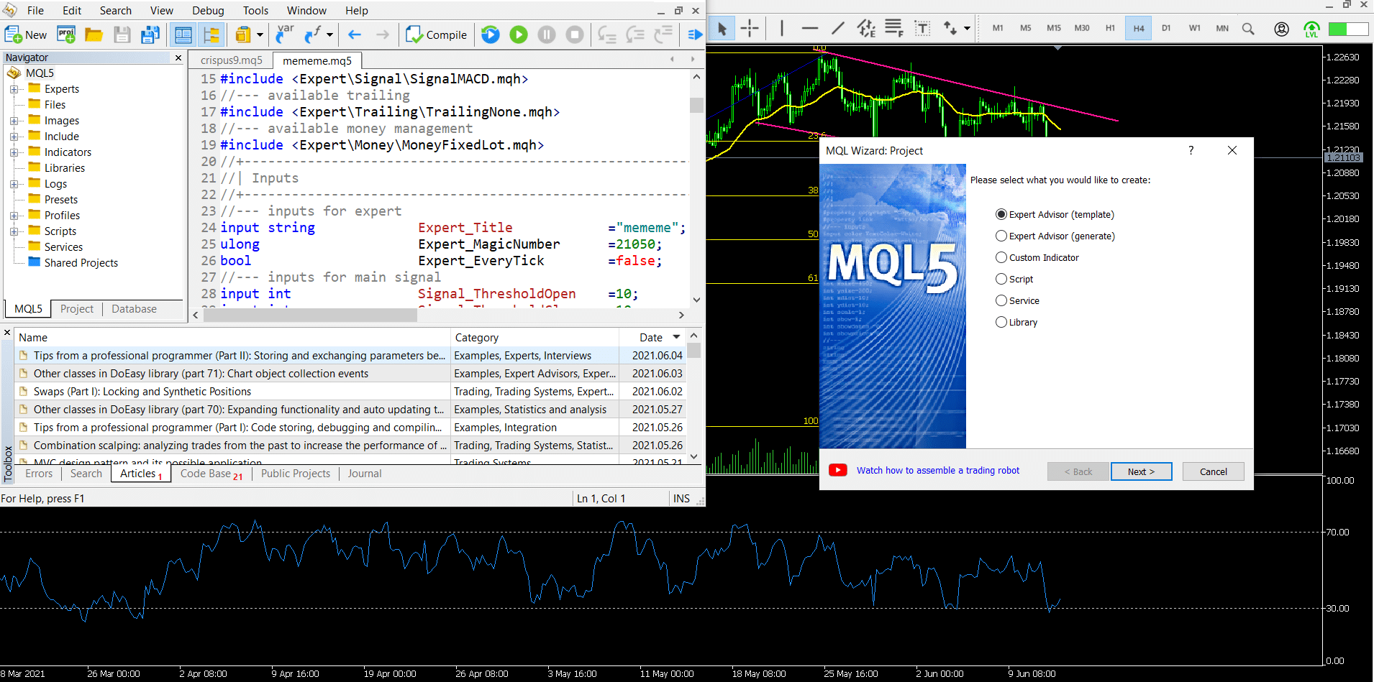Select Expert Advisor (template) option

1055,214
